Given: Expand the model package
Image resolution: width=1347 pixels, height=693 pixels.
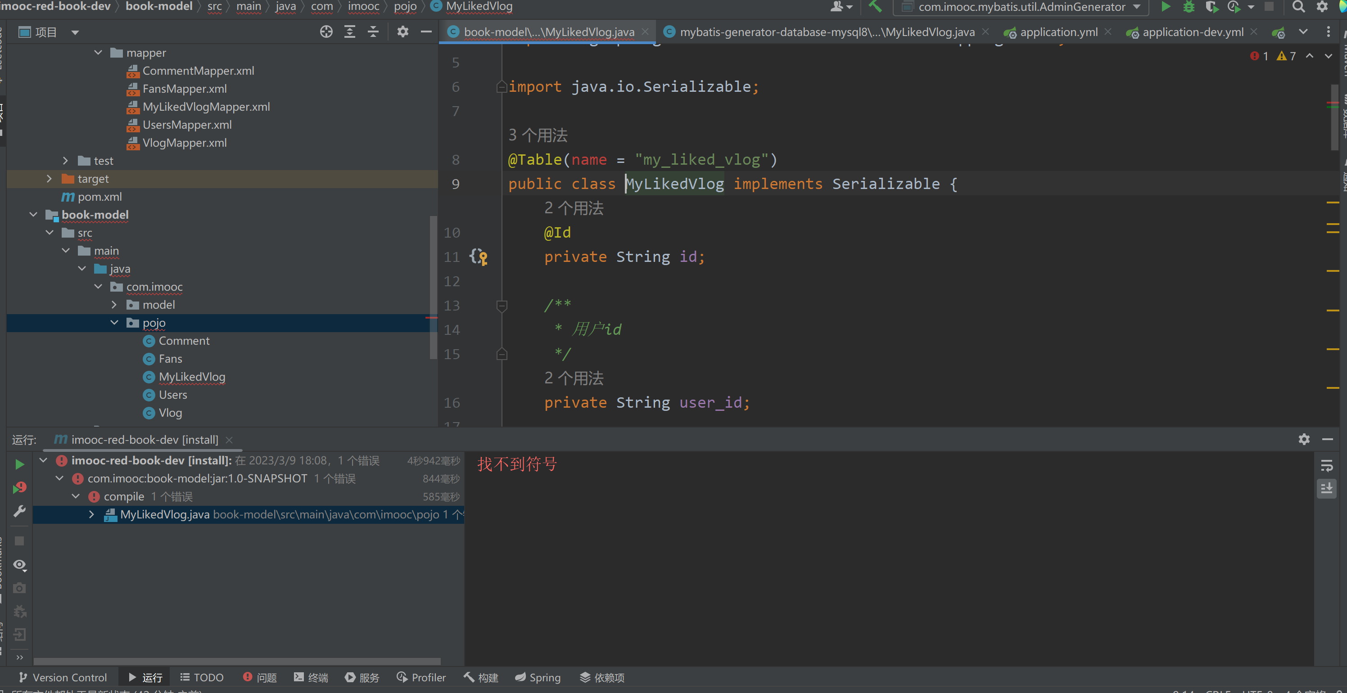Looking at the screenshot, I should tap(114, 305).
